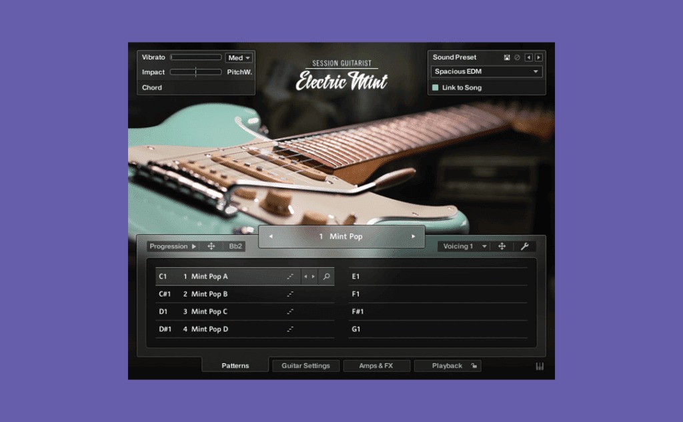Image resolution: width=683 pixels, height=422 pixels.
Task: Open the pattern browser magnifier icon
Action: (326, 277)
